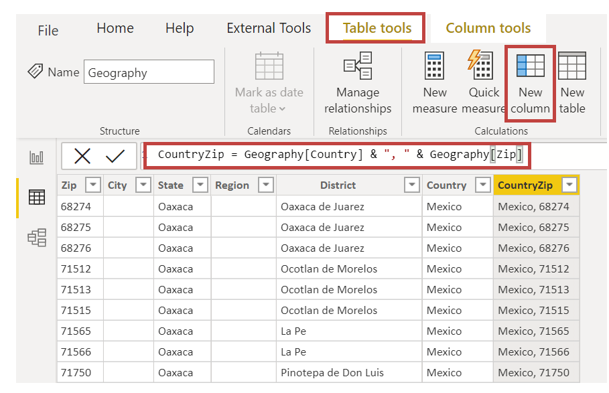
Task: Click the Quick measure lightning icon
Action: tap(480, 65)
